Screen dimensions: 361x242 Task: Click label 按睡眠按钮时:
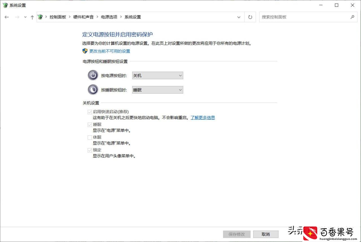(x=114, y=90)
